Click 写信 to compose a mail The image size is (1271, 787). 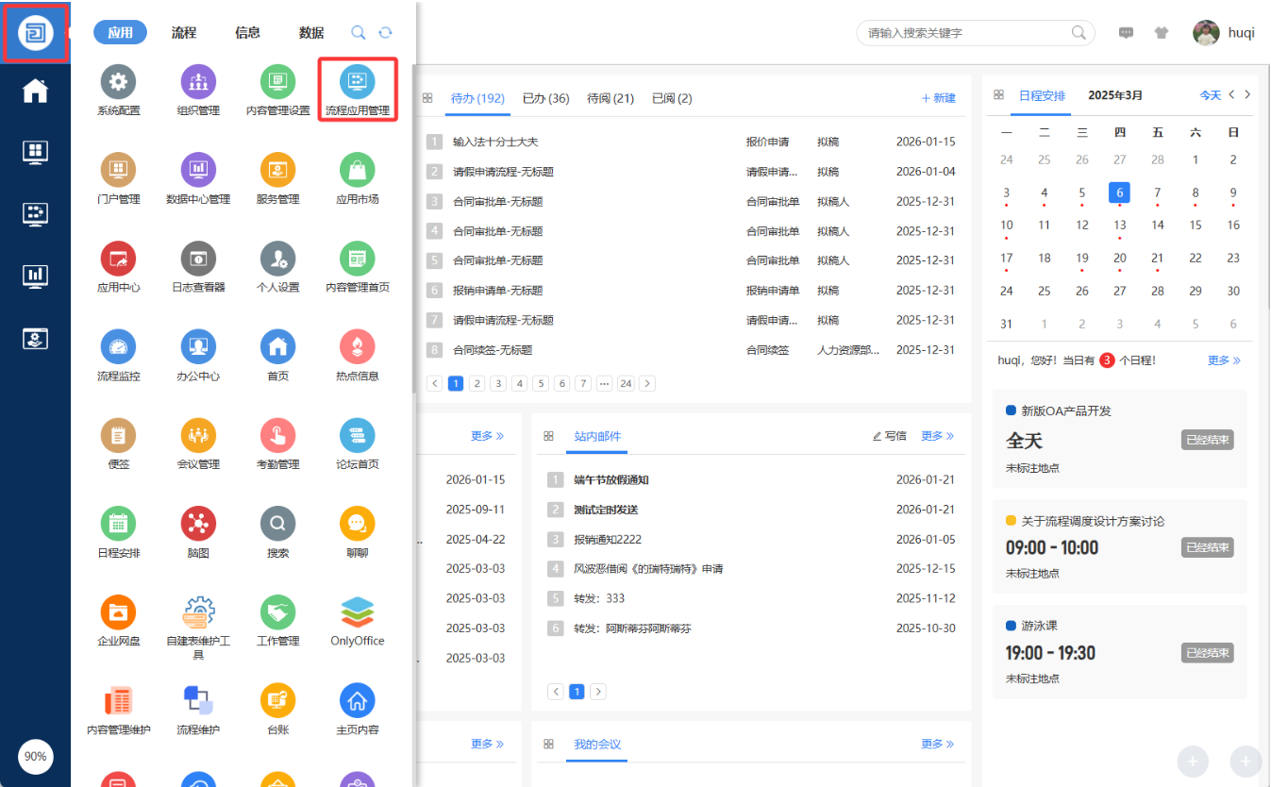click(889, 436)
